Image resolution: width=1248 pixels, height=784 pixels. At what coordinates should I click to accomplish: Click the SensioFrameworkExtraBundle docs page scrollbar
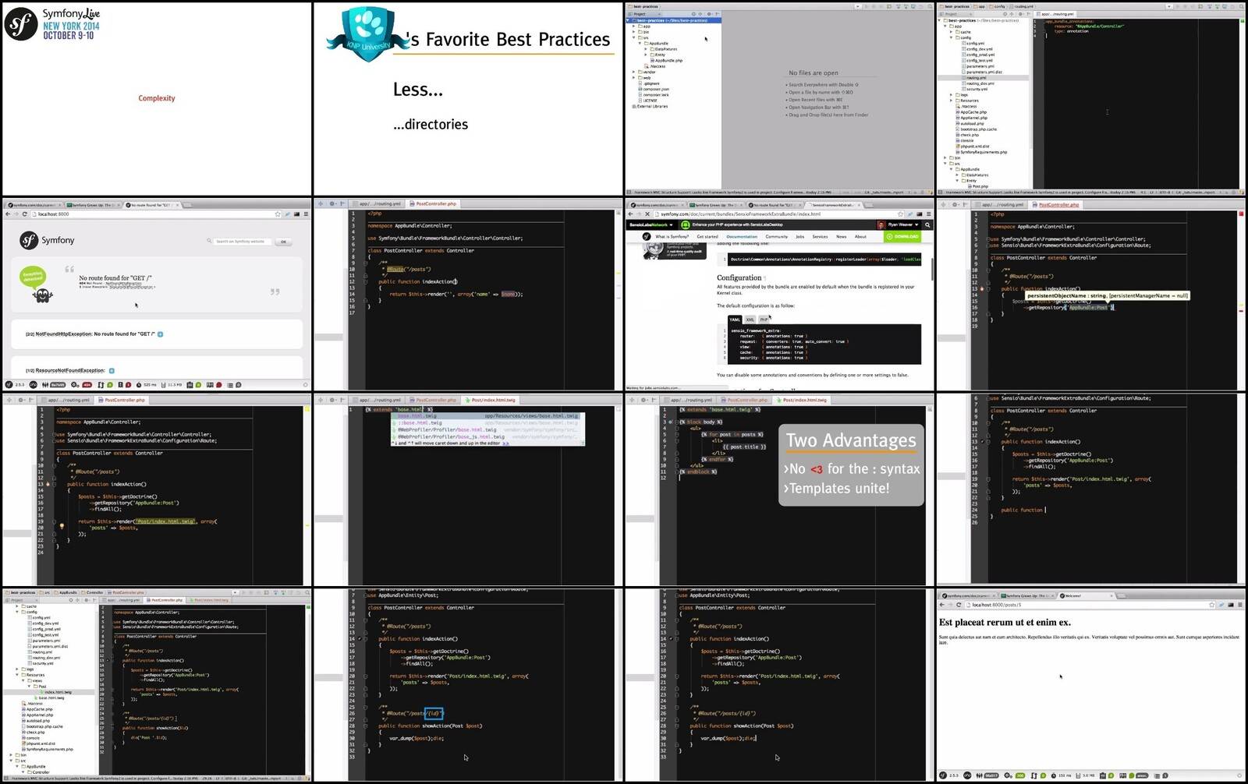[x=932, y=269]
